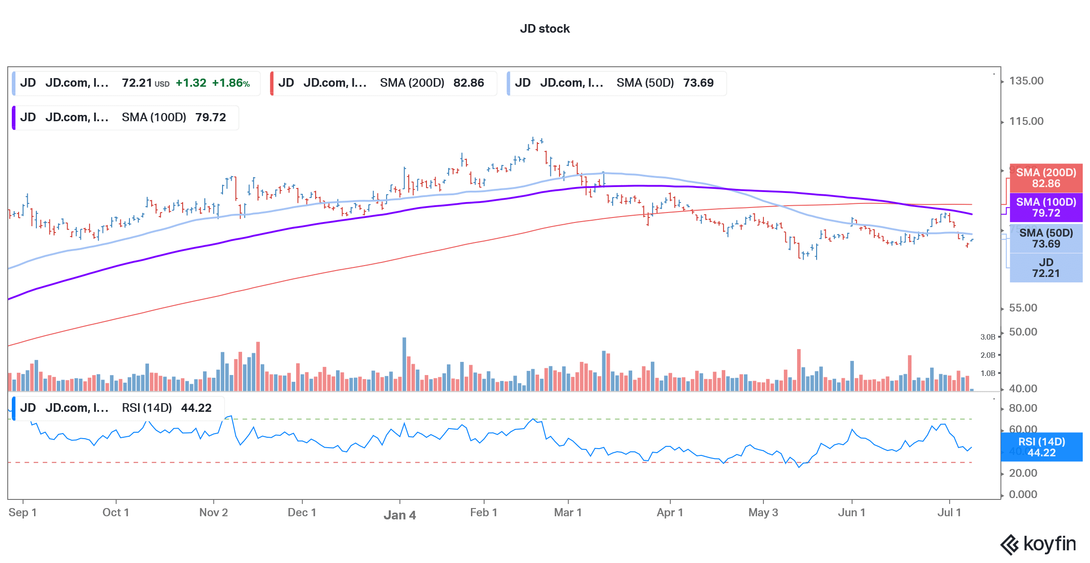Select the SMA (50D) 73.69 axis tag
Viewport: 1090px width, 563px height.
(1046, 238)
